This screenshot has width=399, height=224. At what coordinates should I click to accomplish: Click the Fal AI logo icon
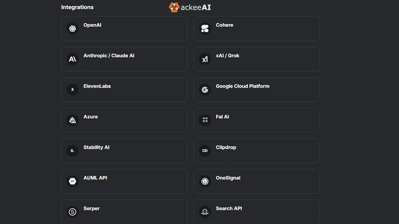pos(205,120)
